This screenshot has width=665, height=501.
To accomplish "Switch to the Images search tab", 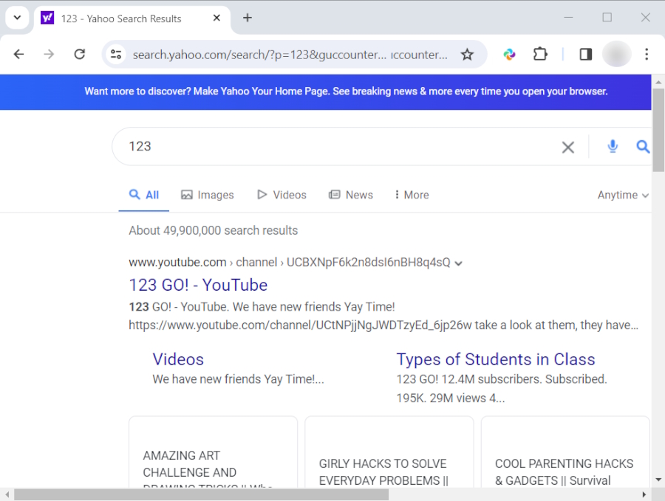I will [x=208, y=194].
